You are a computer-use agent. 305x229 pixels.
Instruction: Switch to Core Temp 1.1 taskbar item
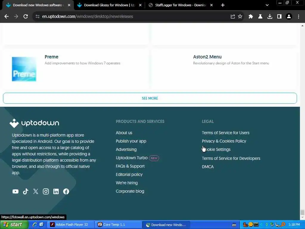point(118,225)
